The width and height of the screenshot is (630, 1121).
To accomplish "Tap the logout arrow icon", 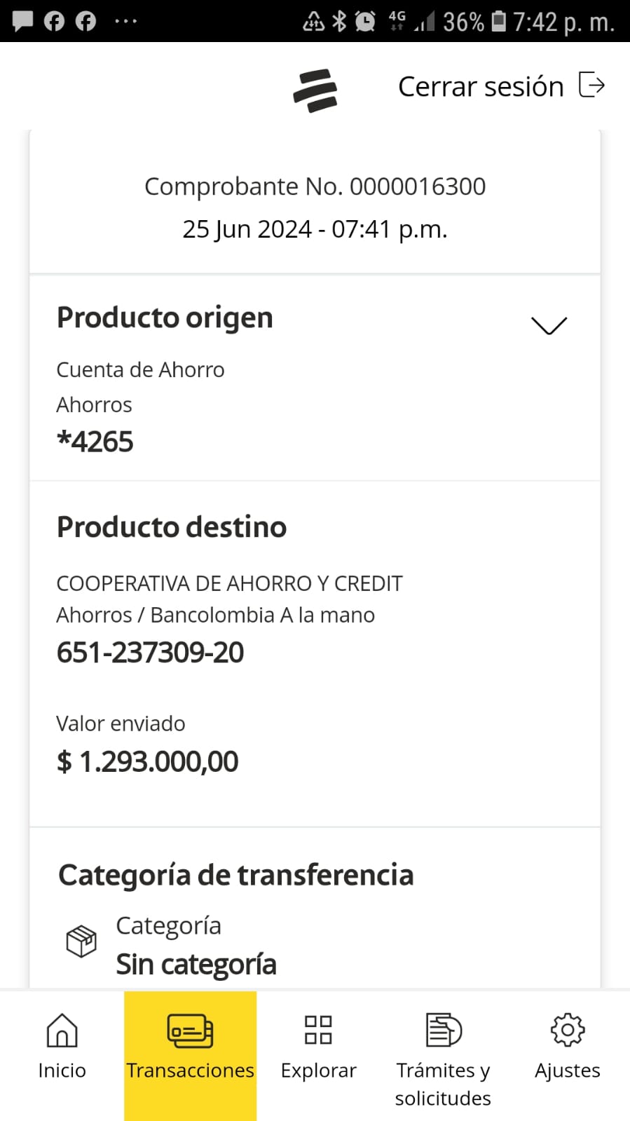I will tap(591, 85).
